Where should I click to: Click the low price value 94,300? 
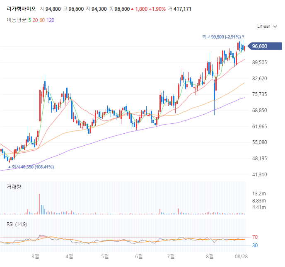click(x=99, y=9)
